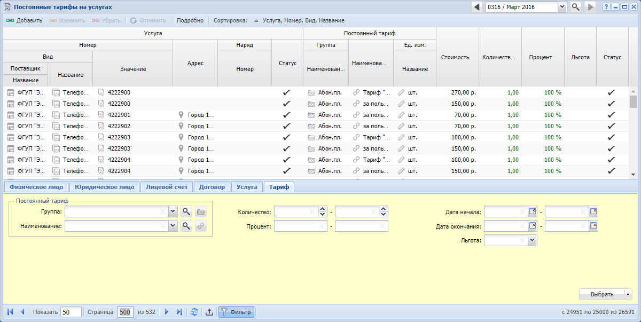Go to previous page icon
641x322 pixels.
coord(22,312)
